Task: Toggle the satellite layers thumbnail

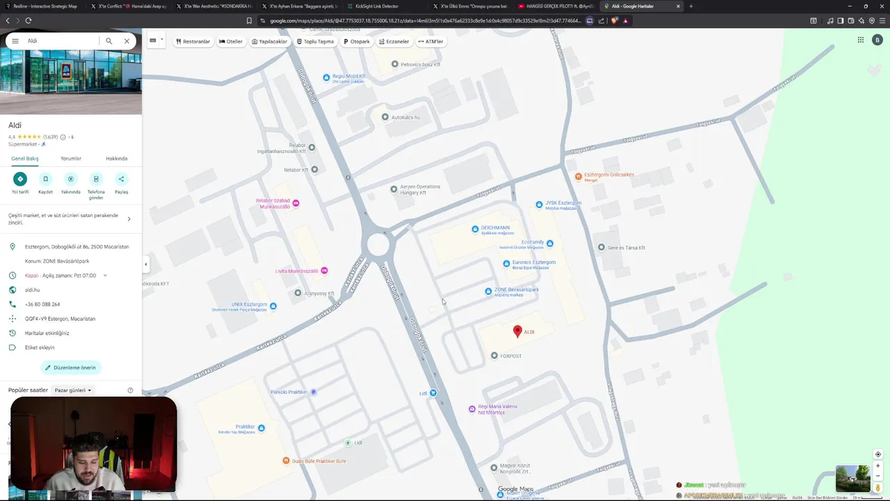Action: click(x=852, y=479)
